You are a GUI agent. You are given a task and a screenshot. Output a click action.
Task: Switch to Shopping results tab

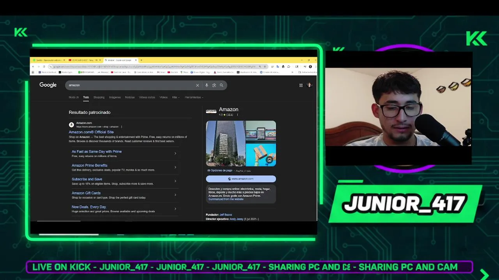(x=99, y=97)
